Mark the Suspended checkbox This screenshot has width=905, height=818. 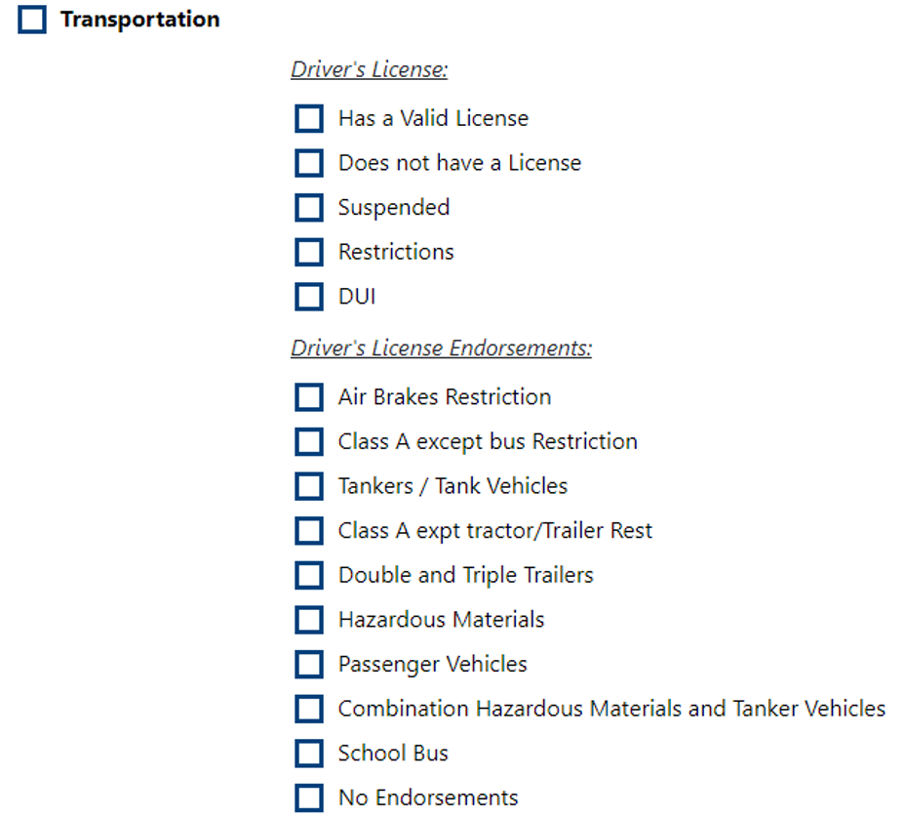pyautogui.click(x=309, y=207)
